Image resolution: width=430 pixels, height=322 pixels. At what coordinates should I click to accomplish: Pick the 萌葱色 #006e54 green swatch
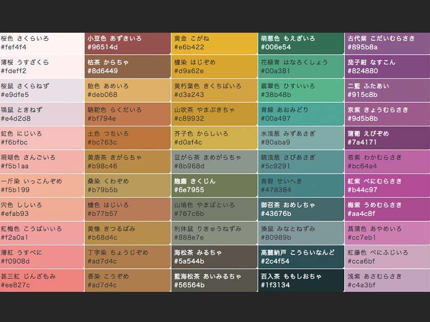point(300,43)
